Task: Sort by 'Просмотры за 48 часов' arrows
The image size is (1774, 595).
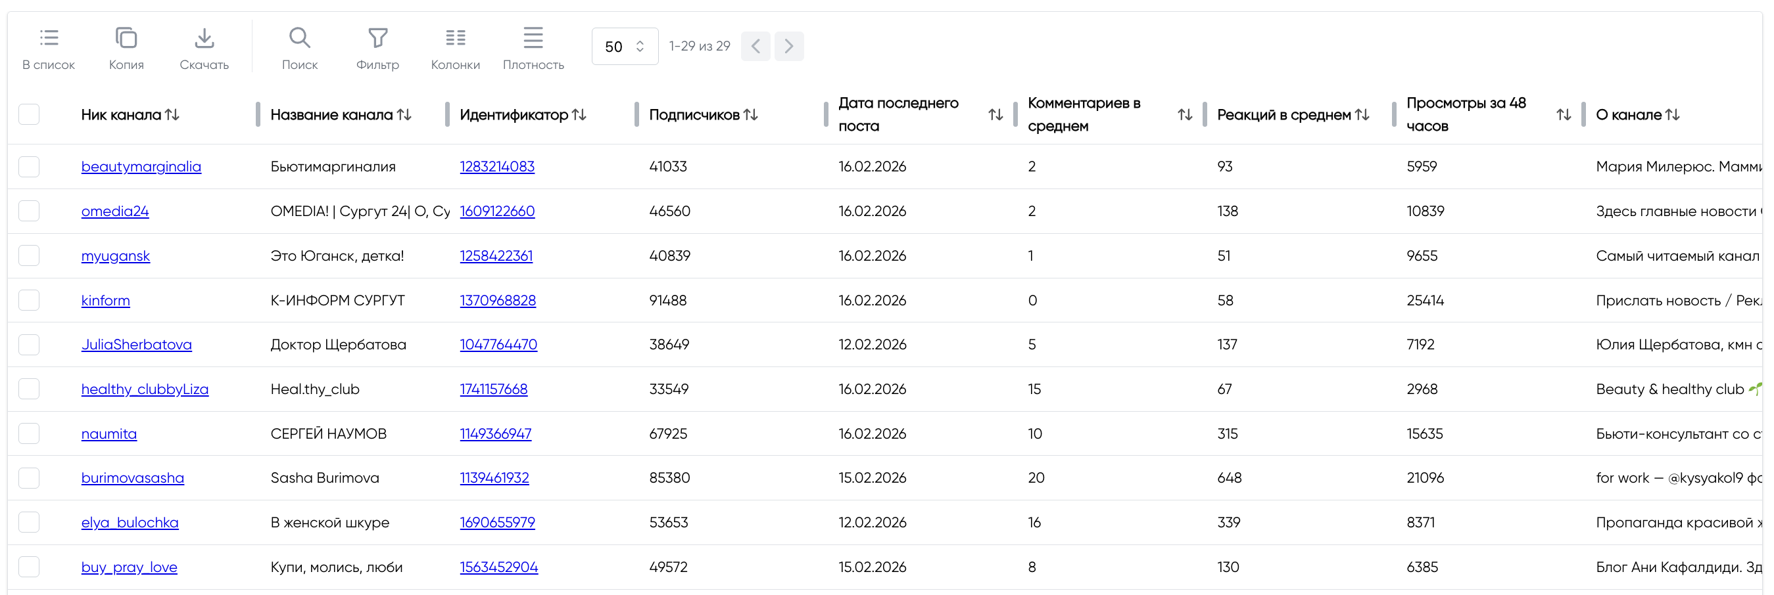Action: 1564,115
